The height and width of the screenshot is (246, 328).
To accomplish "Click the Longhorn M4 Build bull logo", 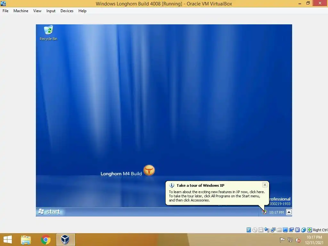I will tap(149, 170).
